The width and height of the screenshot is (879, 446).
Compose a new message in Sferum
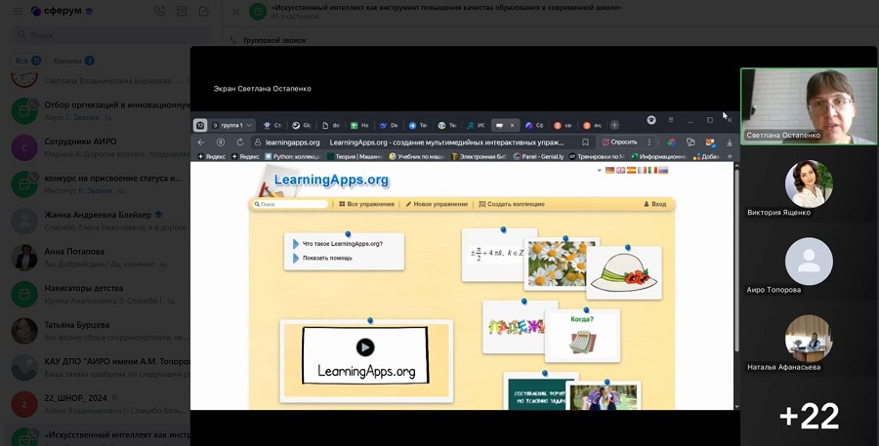(x=203, y=11)
